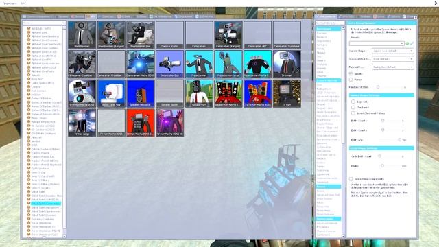Select the Cameraman APC spawn icon
This screenshot has height=247, width=439.
(258, 35)
